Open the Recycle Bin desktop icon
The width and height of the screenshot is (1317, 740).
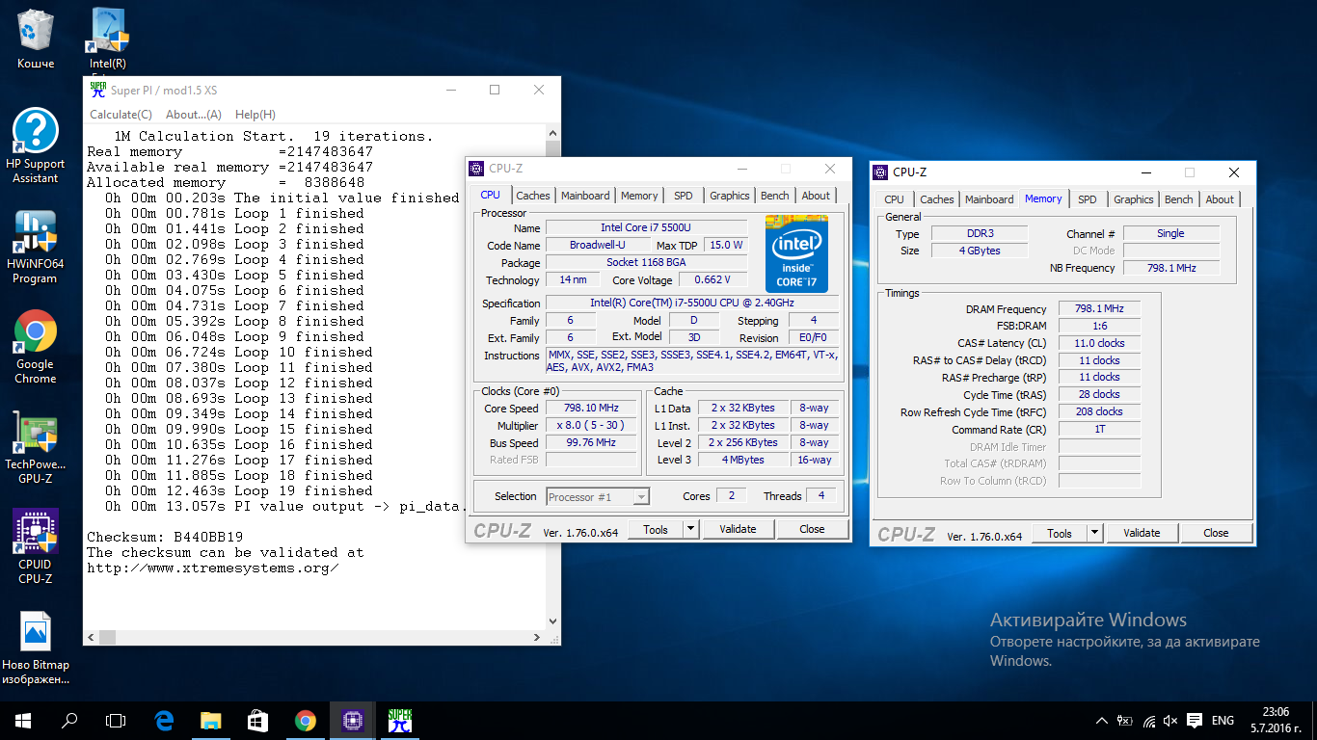point(36,39)
